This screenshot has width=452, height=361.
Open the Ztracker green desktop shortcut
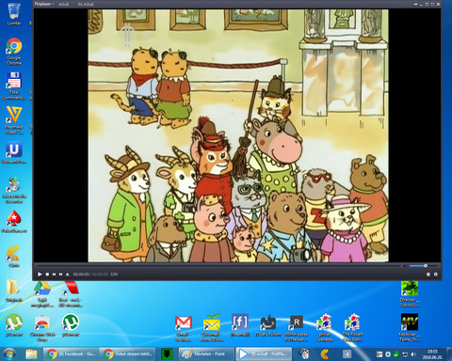(410, 294)
